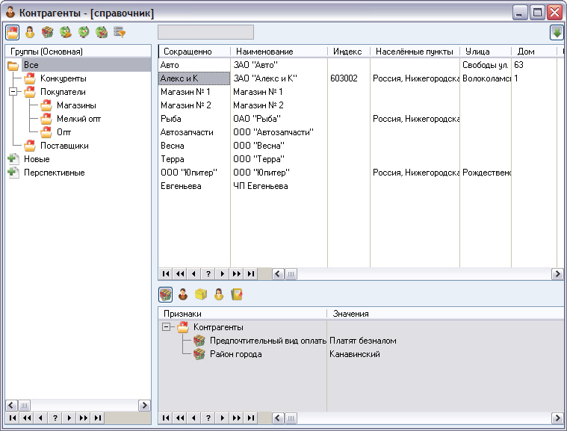567x431 pixels.
Task: Click next record arrow in contractors grid navigator
Action: coord(223,274)
